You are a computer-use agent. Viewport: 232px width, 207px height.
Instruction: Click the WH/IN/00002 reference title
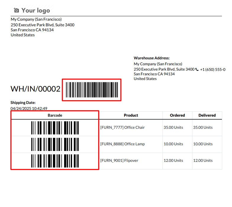(35, 89)
